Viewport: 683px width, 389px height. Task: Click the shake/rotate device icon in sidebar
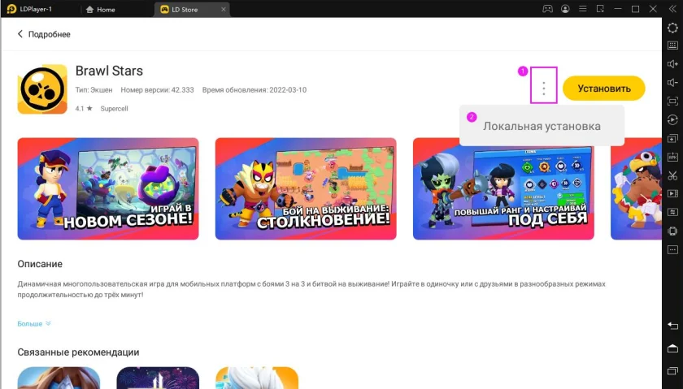[672, 231]
